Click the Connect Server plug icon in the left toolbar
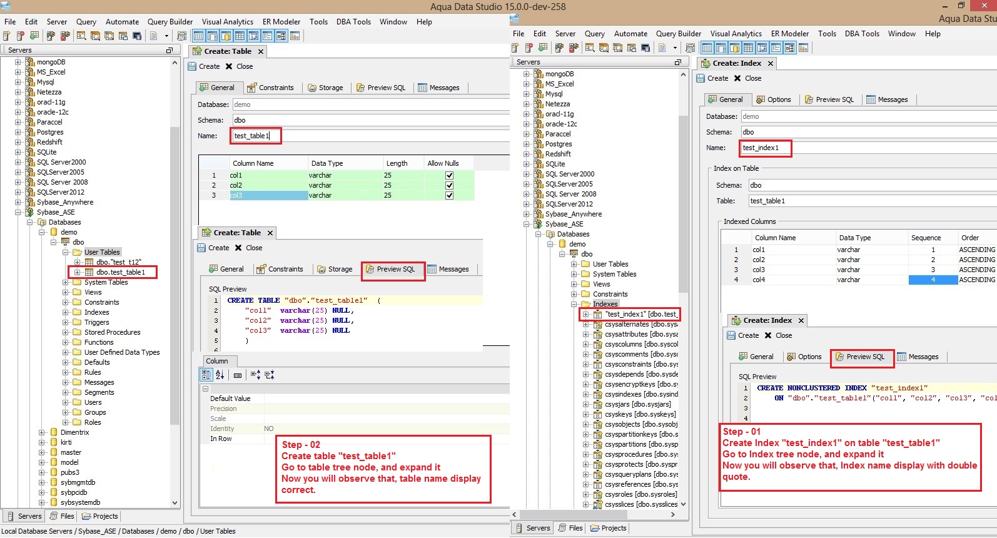Viewport: 997px width, 538px height. pyautogui.click(x=51, y=36)
